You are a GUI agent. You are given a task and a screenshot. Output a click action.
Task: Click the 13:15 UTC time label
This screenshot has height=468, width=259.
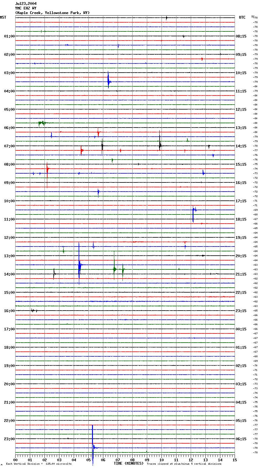point(241,128)
